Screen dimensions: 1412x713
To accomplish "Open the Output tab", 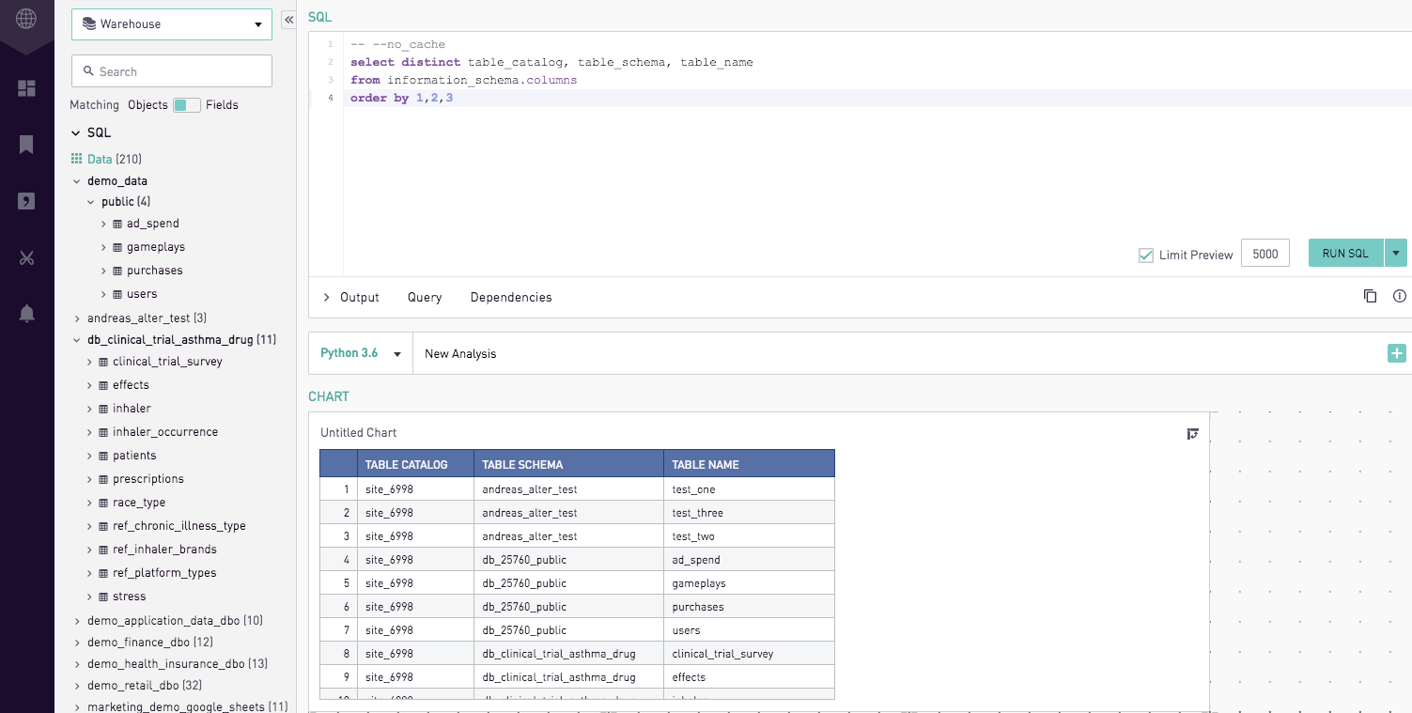I will coord(360,297).
